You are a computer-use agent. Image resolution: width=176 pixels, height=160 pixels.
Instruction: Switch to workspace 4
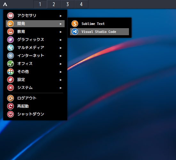(81, 4)
